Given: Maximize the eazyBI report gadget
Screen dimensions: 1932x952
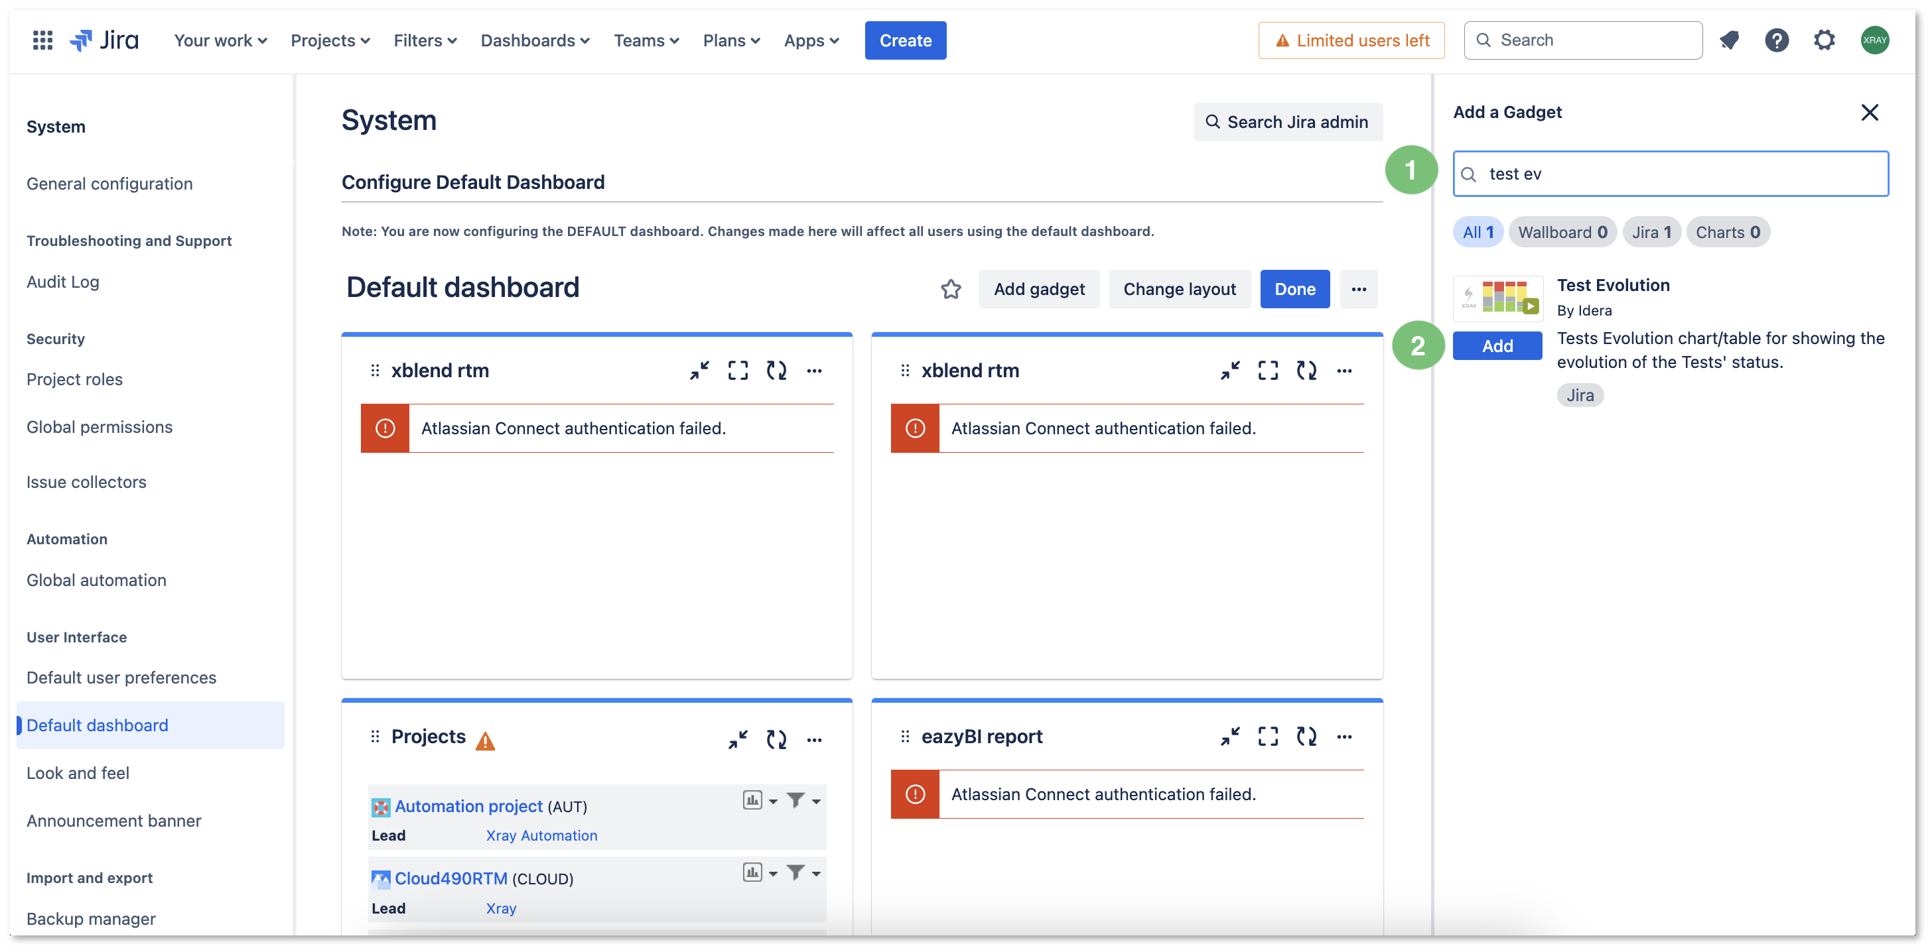Looking at the screenshot, I should click(x=1269, y=737).
